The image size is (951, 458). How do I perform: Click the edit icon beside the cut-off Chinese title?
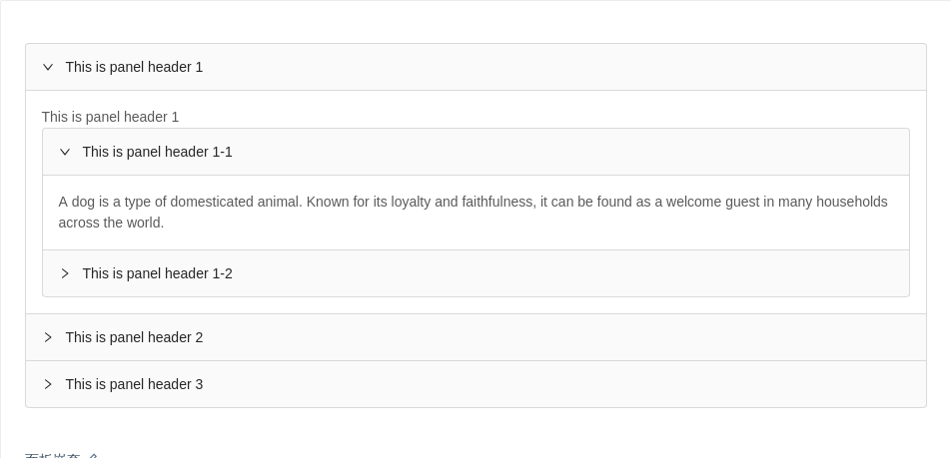point(94,456)
